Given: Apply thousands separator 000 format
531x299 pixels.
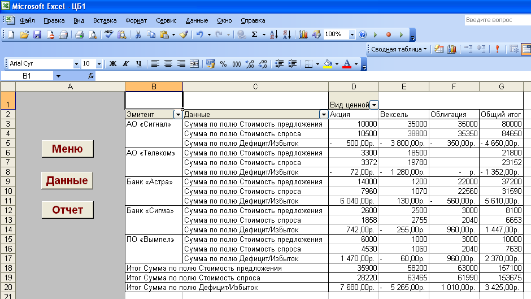Looking at the screenshot, I should 236,64.
